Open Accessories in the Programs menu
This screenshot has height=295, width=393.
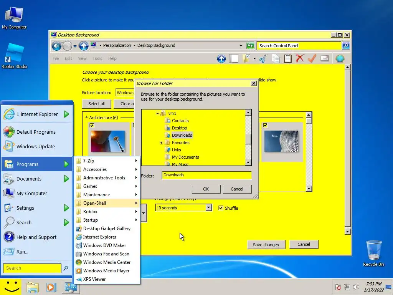coord(107,169)
